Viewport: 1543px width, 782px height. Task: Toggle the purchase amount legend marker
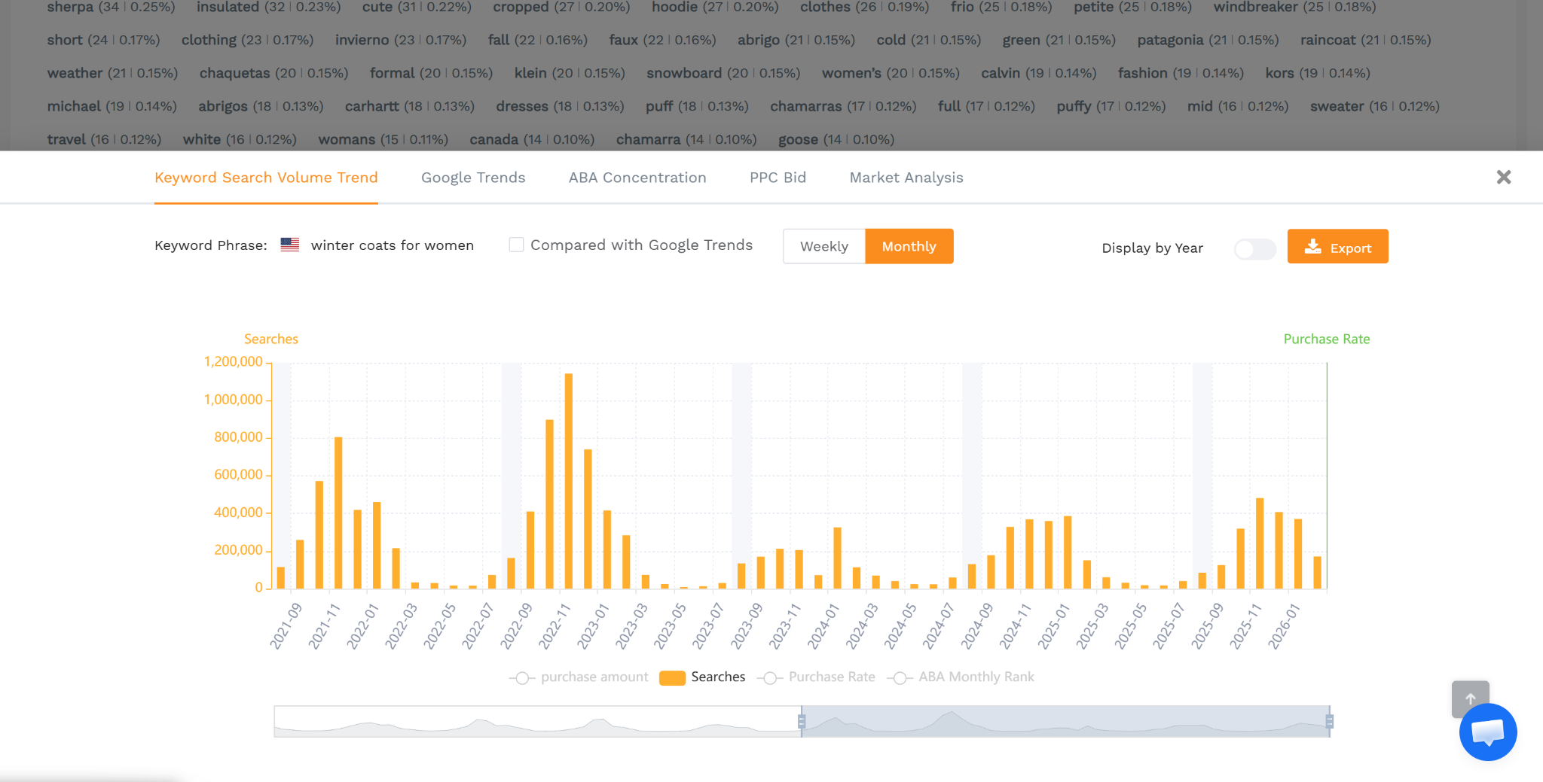pyautogui.click(x=522, y=677)
